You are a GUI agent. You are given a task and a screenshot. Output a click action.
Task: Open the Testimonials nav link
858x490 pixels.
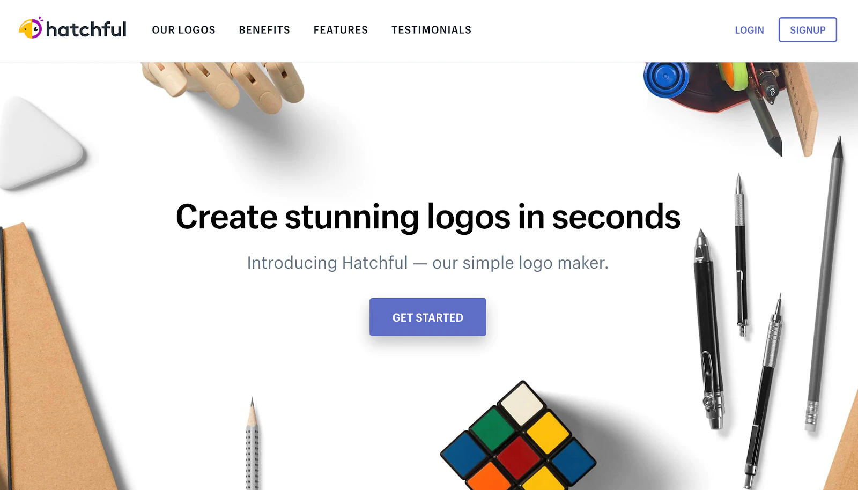431,30
